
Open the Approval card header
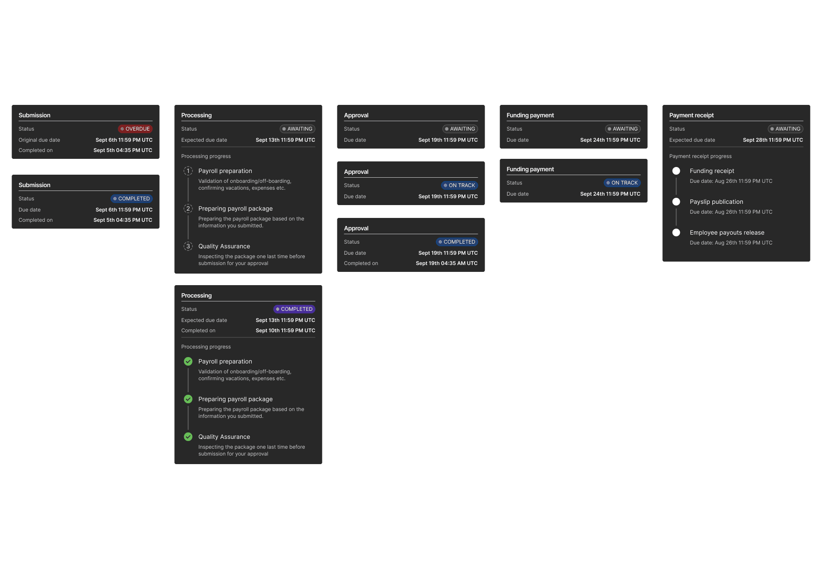pos(356,115)
